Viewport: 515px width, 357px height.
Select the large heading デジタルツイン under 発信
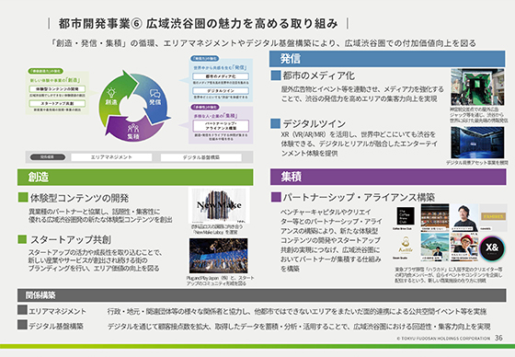[315, 123]
